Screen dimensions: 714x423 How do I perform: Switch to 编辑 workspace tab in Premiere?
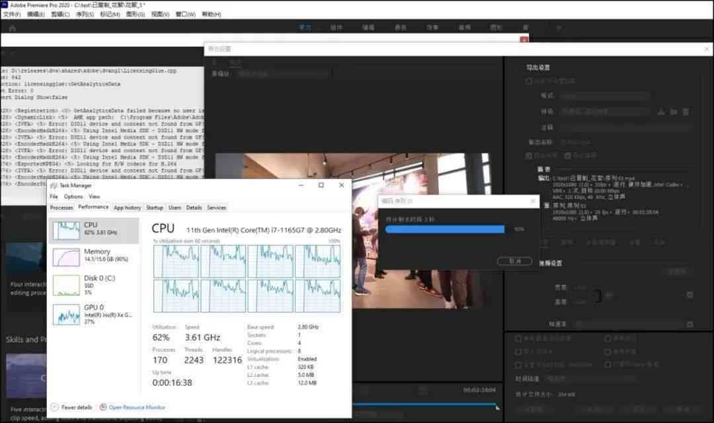pyautogui.click(x=368, y=28)
